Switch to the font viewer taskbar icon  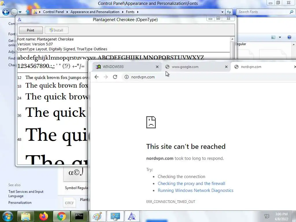[x=132, y=216]
